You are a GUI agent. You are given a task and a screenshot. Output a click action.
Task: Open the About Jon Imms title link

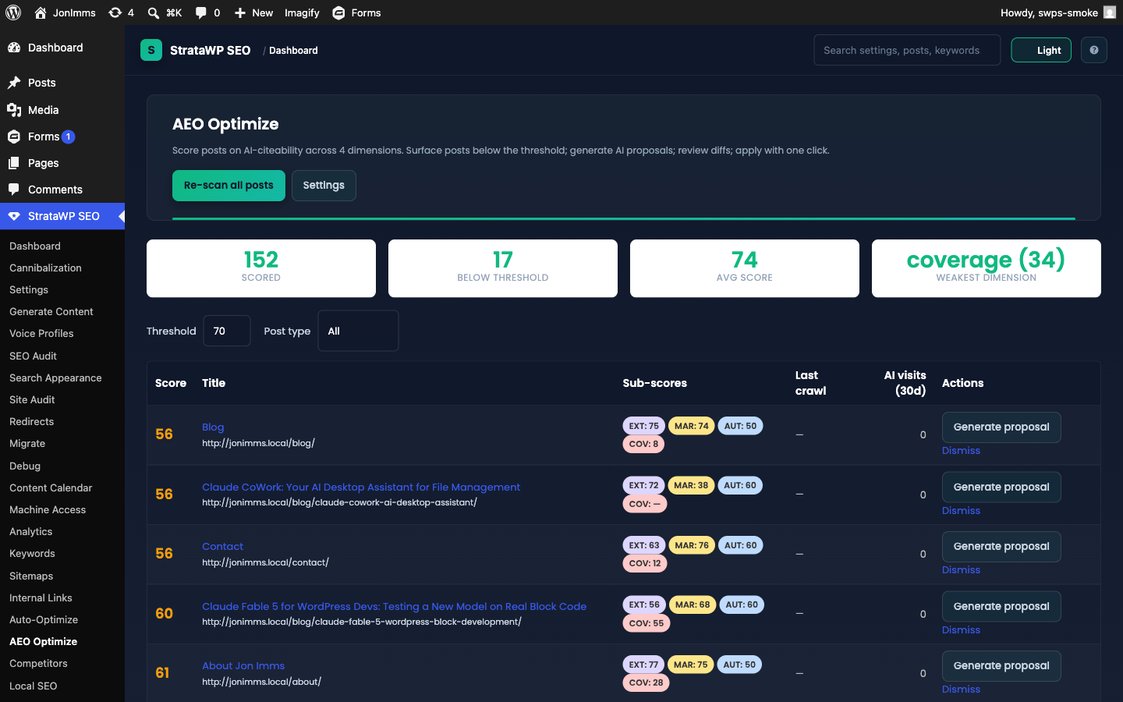243,665
